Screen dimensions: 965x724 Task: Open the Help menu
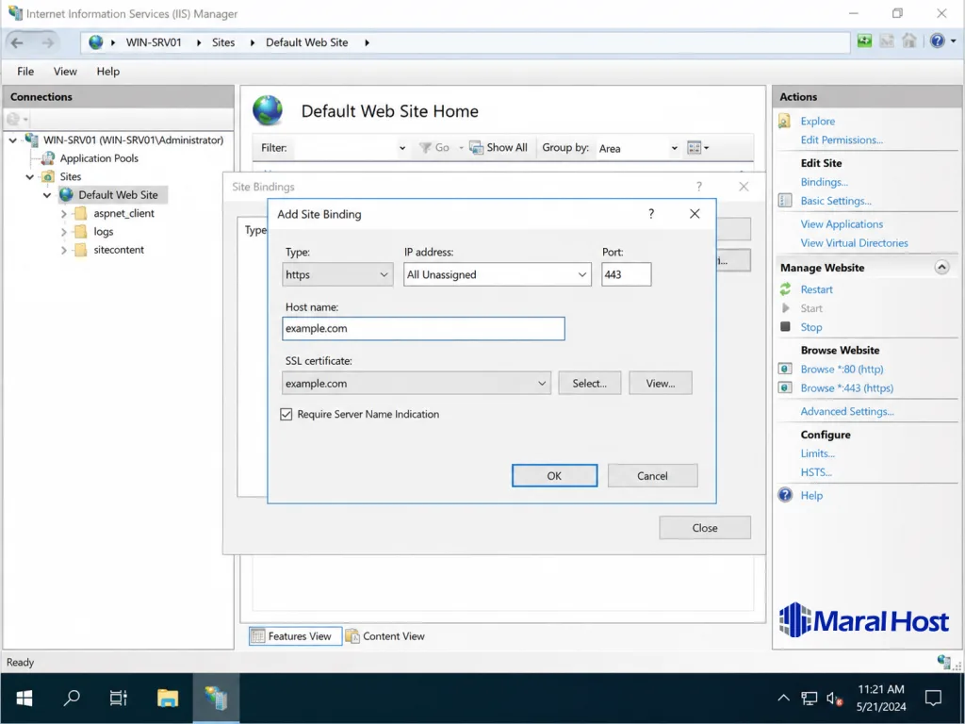coord(107,72)
